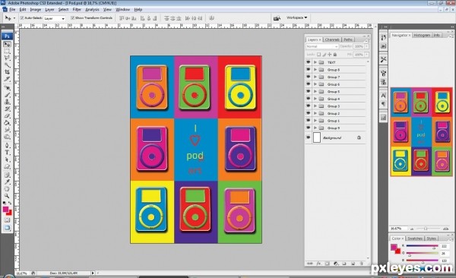
Task: Open the History panel icon in dock
Action: (383, 37)
